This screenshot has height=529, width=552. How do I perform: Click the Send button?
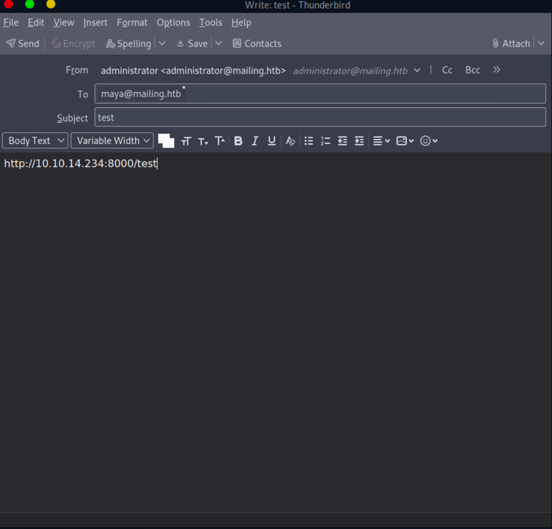pos(23,44)
